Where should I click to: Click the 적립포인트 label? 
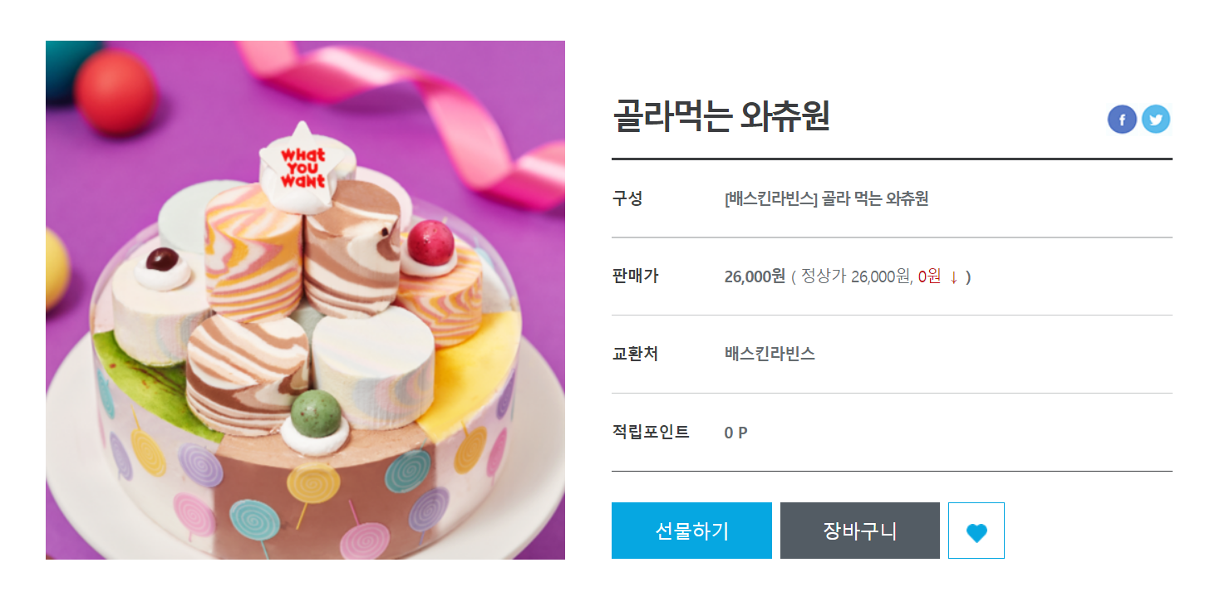(x=651, y=432)
